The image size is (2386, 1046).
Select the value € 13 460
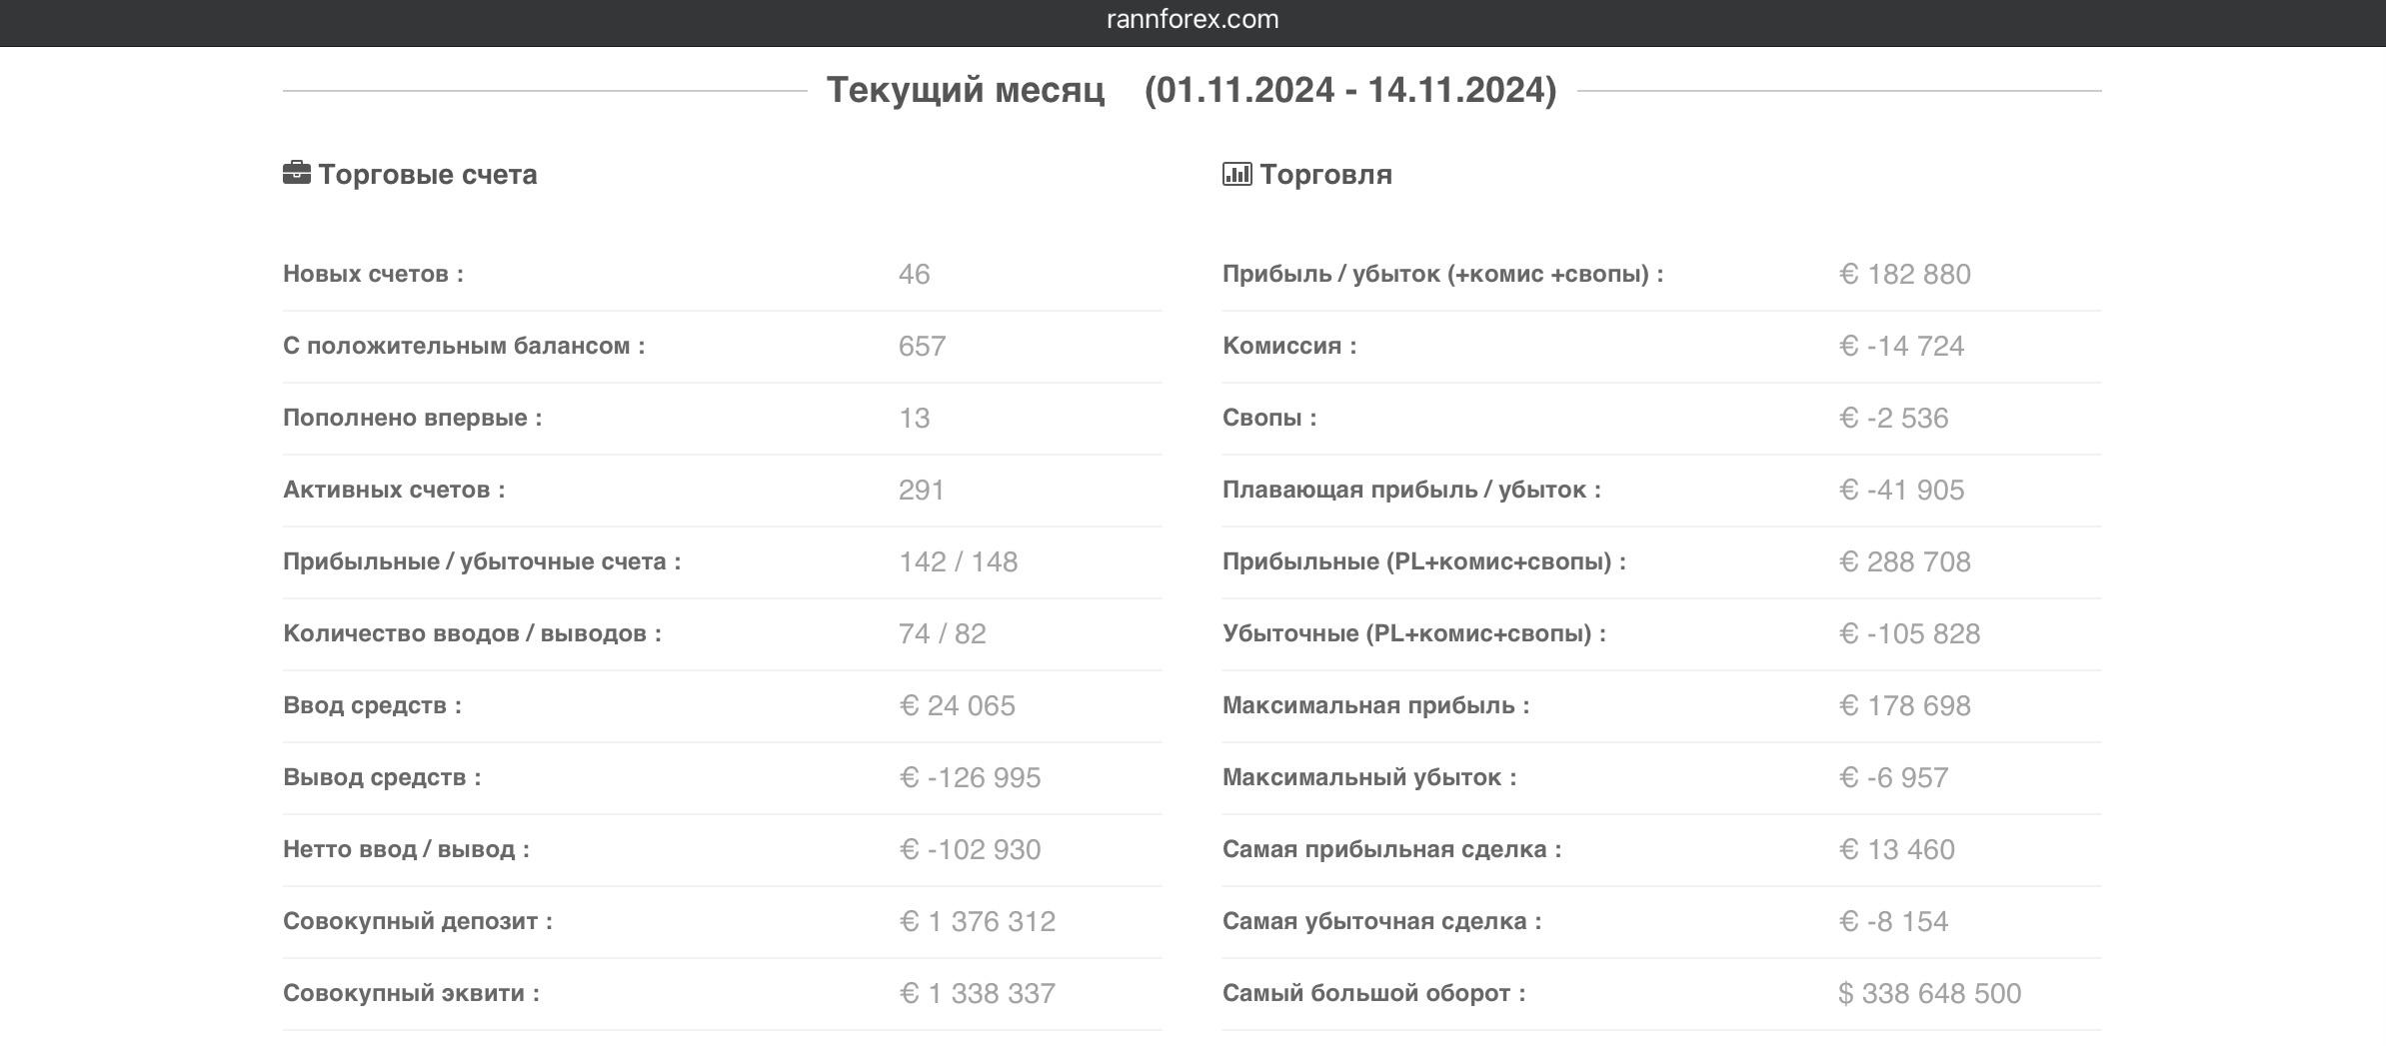pos(1896,849)
